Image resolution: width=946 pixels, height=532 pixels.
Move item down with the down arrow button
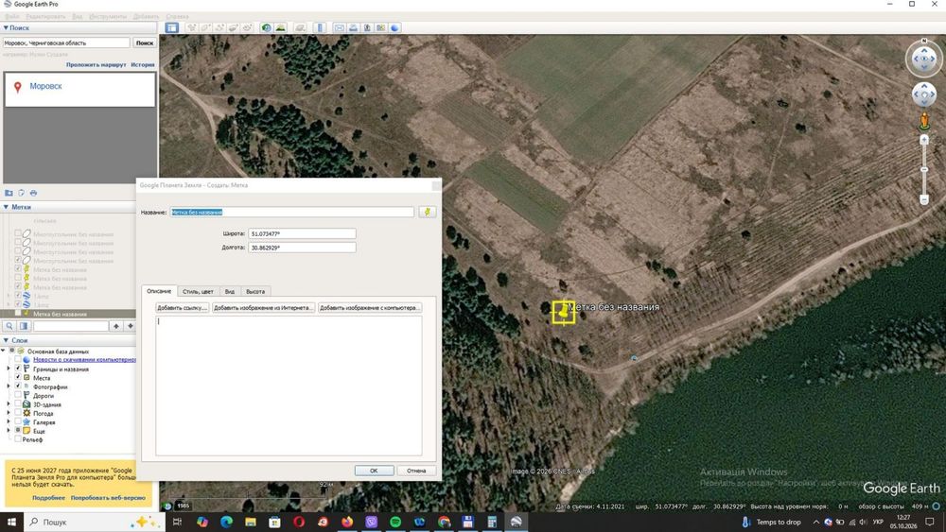(x=130, y=326)
